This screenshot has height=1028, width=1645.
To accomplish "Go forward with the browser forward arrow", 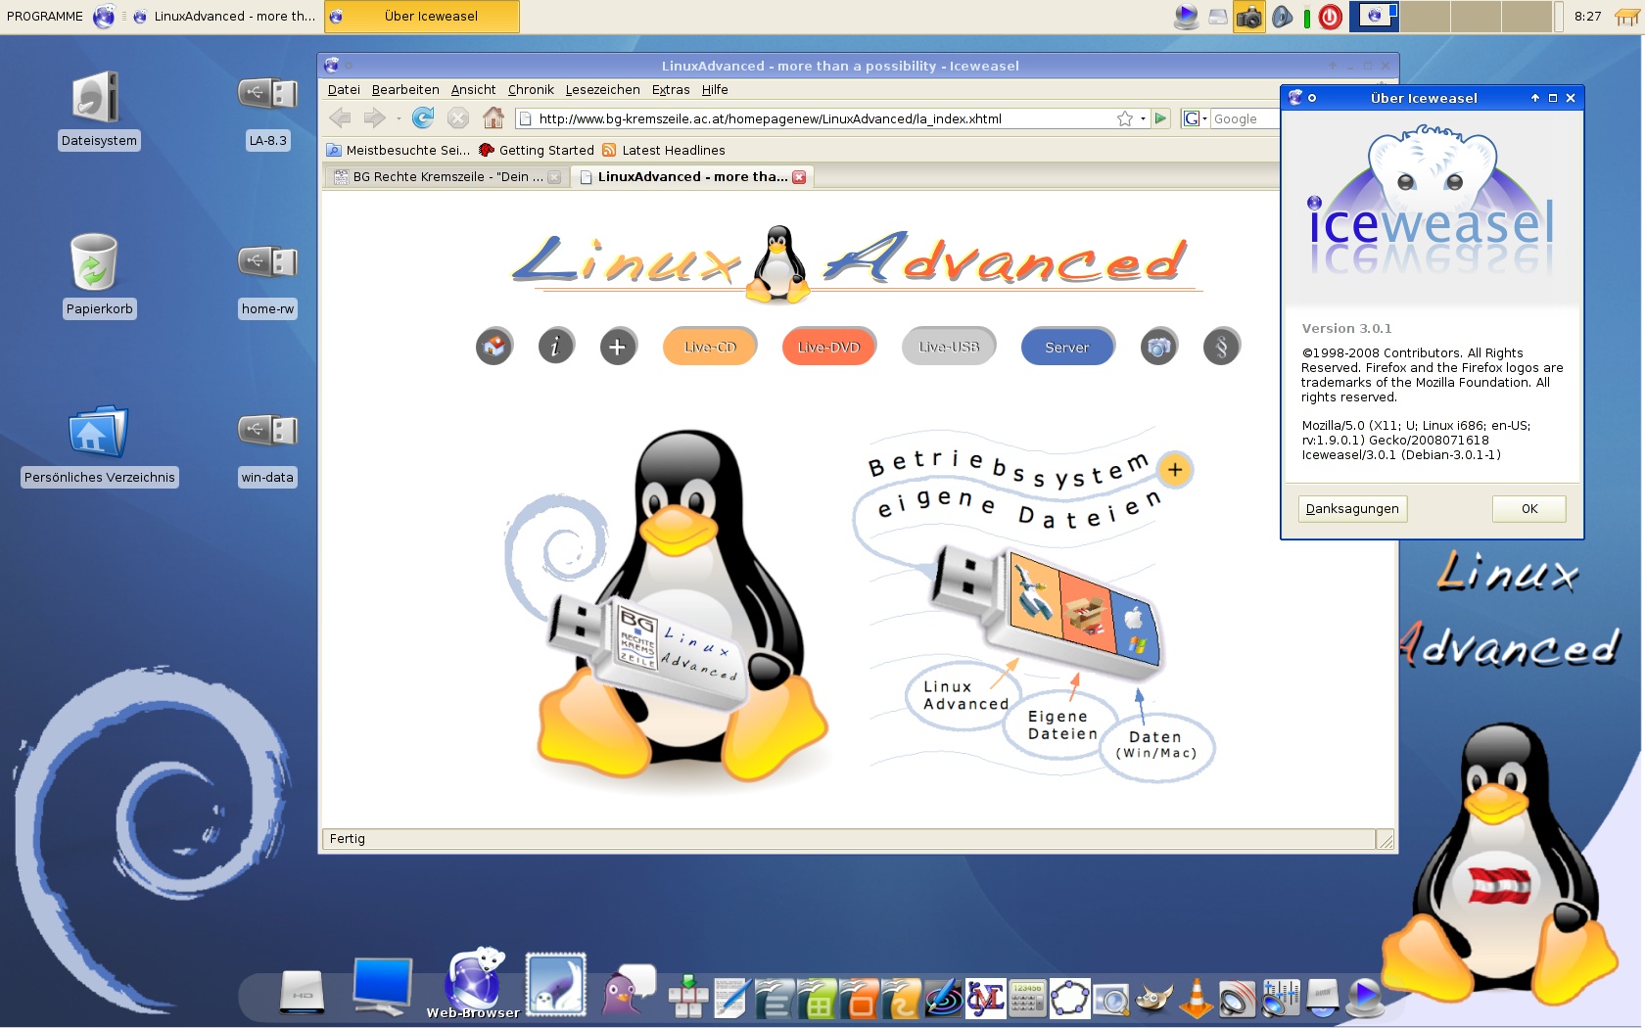I will (x=375, y=118).
